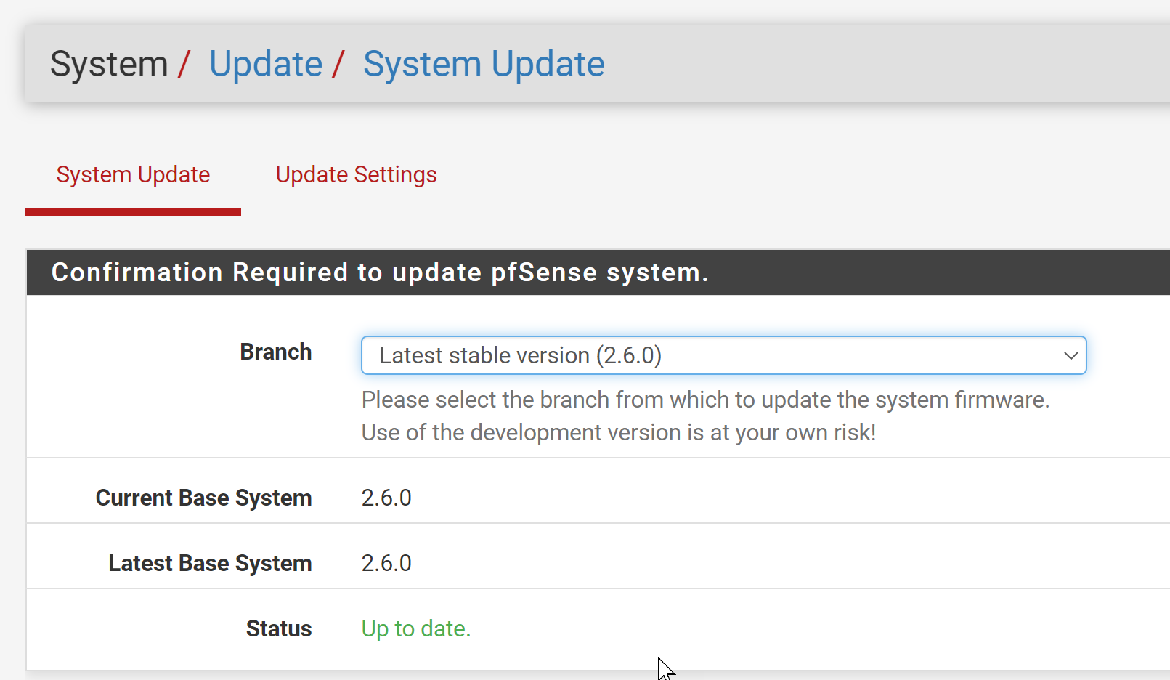
Task: Click the 'Confirmation Required to update pfSense system.' heading
Action: tap(380, 272)
